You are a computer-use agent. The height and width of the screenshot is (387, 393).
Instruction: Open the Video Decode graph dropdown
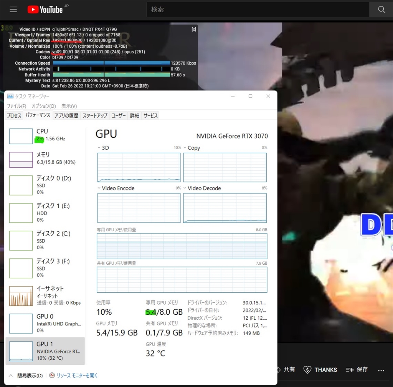(x=185, y=188)
